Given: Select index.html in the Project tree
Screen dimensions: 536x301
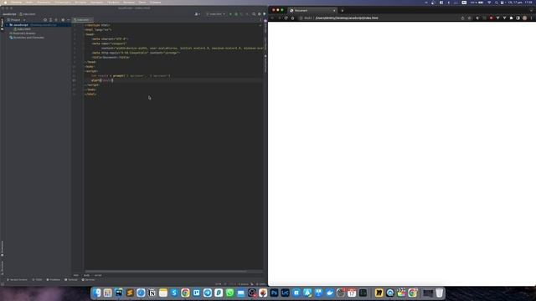Looking at the screenshot, I should pyautogui.click(x=23, y=29).
